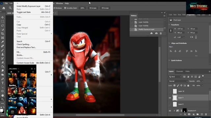Hide Layer 9 with eye icon

(170, 98)
